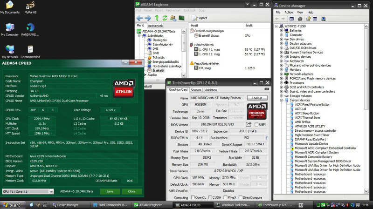The width and height of the screenshot is (373, 209).
Task: Expand Network adapters in Device Manager
Action: pyautogui.click(x=281, y=74)
